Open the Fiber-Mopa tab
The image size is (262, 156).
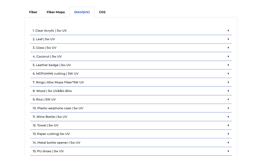coord(56,12)
